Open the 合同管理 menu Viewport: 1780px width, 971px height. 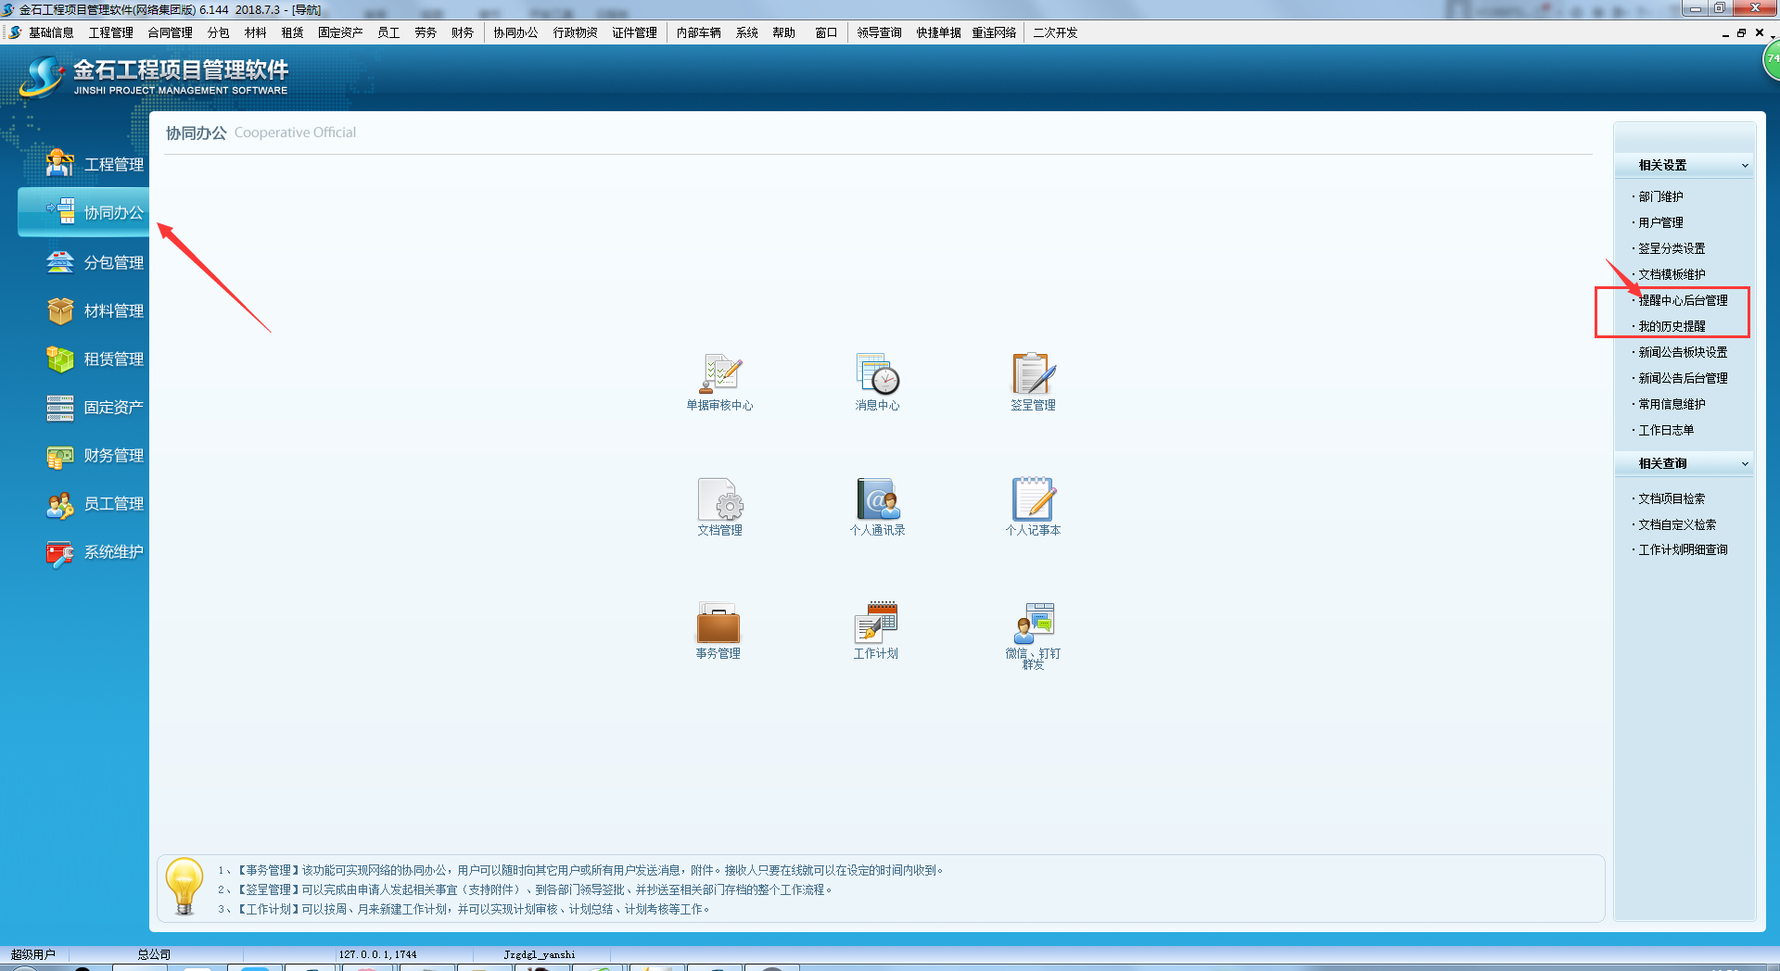[x=171, y=32]
